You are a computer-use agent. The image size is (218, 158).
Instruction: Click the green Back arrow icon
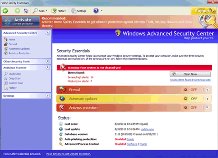point(5,11)
